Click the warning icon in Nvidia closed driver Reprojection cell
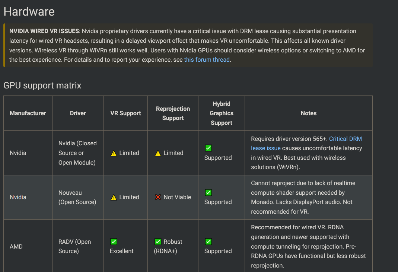 click(x=158, y=153)
